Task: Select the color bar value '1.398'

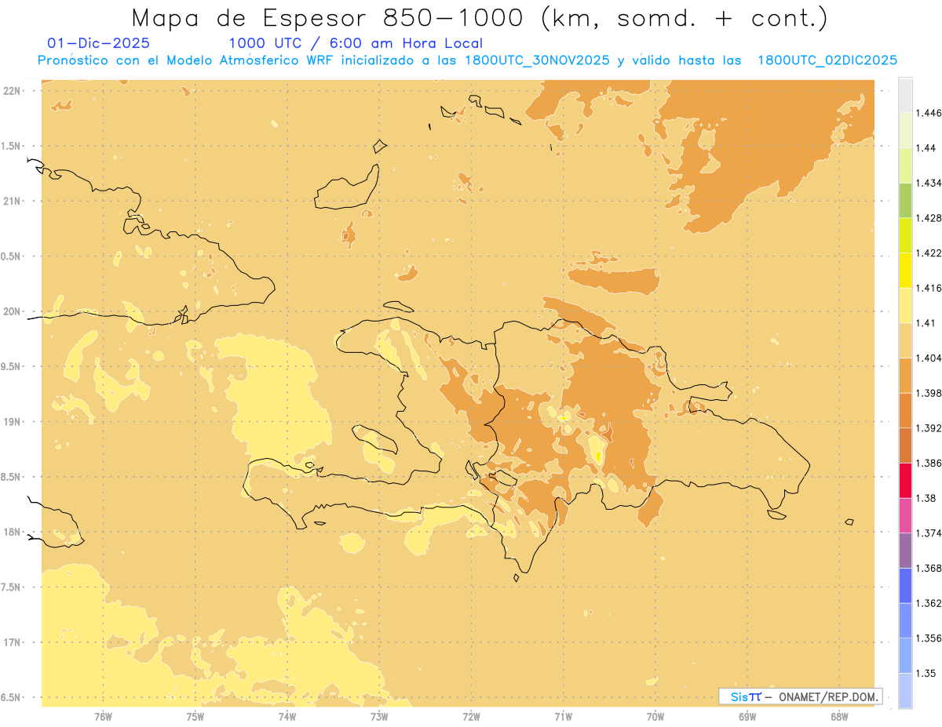Action: click(x=928, y=393)
